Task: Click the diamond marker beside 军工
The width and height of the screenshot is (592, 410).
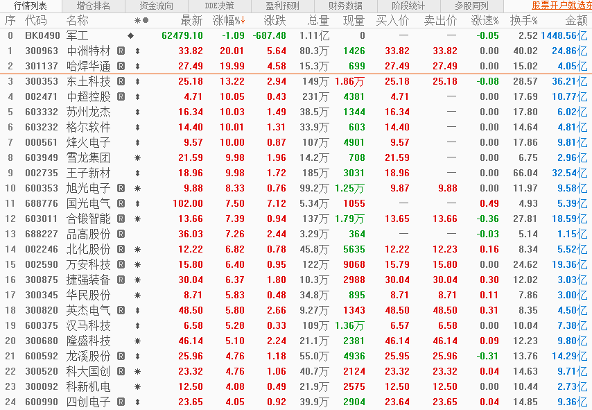Action: [130, 35]
